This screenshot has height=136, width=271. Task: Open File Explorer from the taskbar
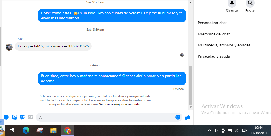coord(53,130)
